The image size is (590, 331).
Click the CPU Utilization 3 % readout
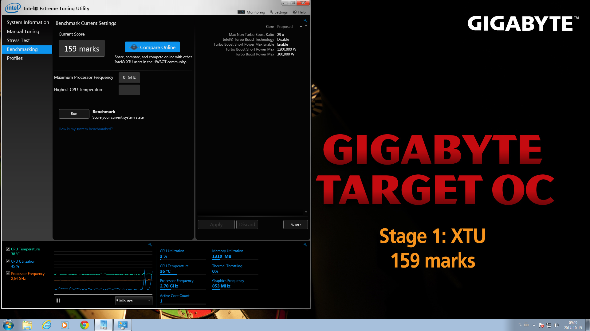[183, 254]
